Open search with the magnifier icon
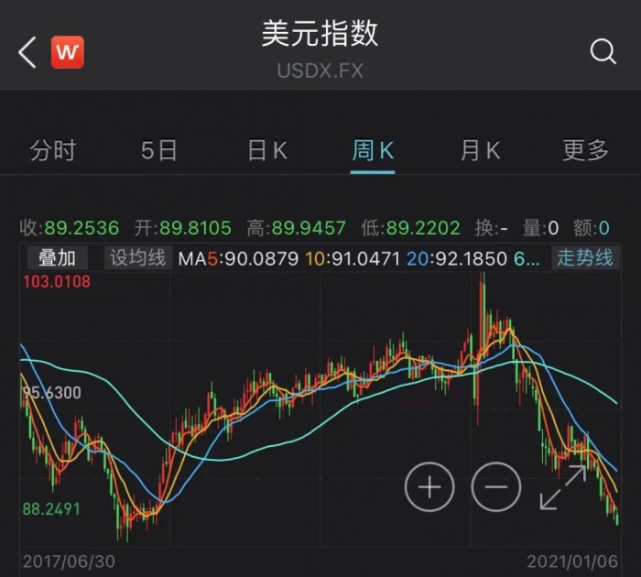641x577 pixels. 603,52
